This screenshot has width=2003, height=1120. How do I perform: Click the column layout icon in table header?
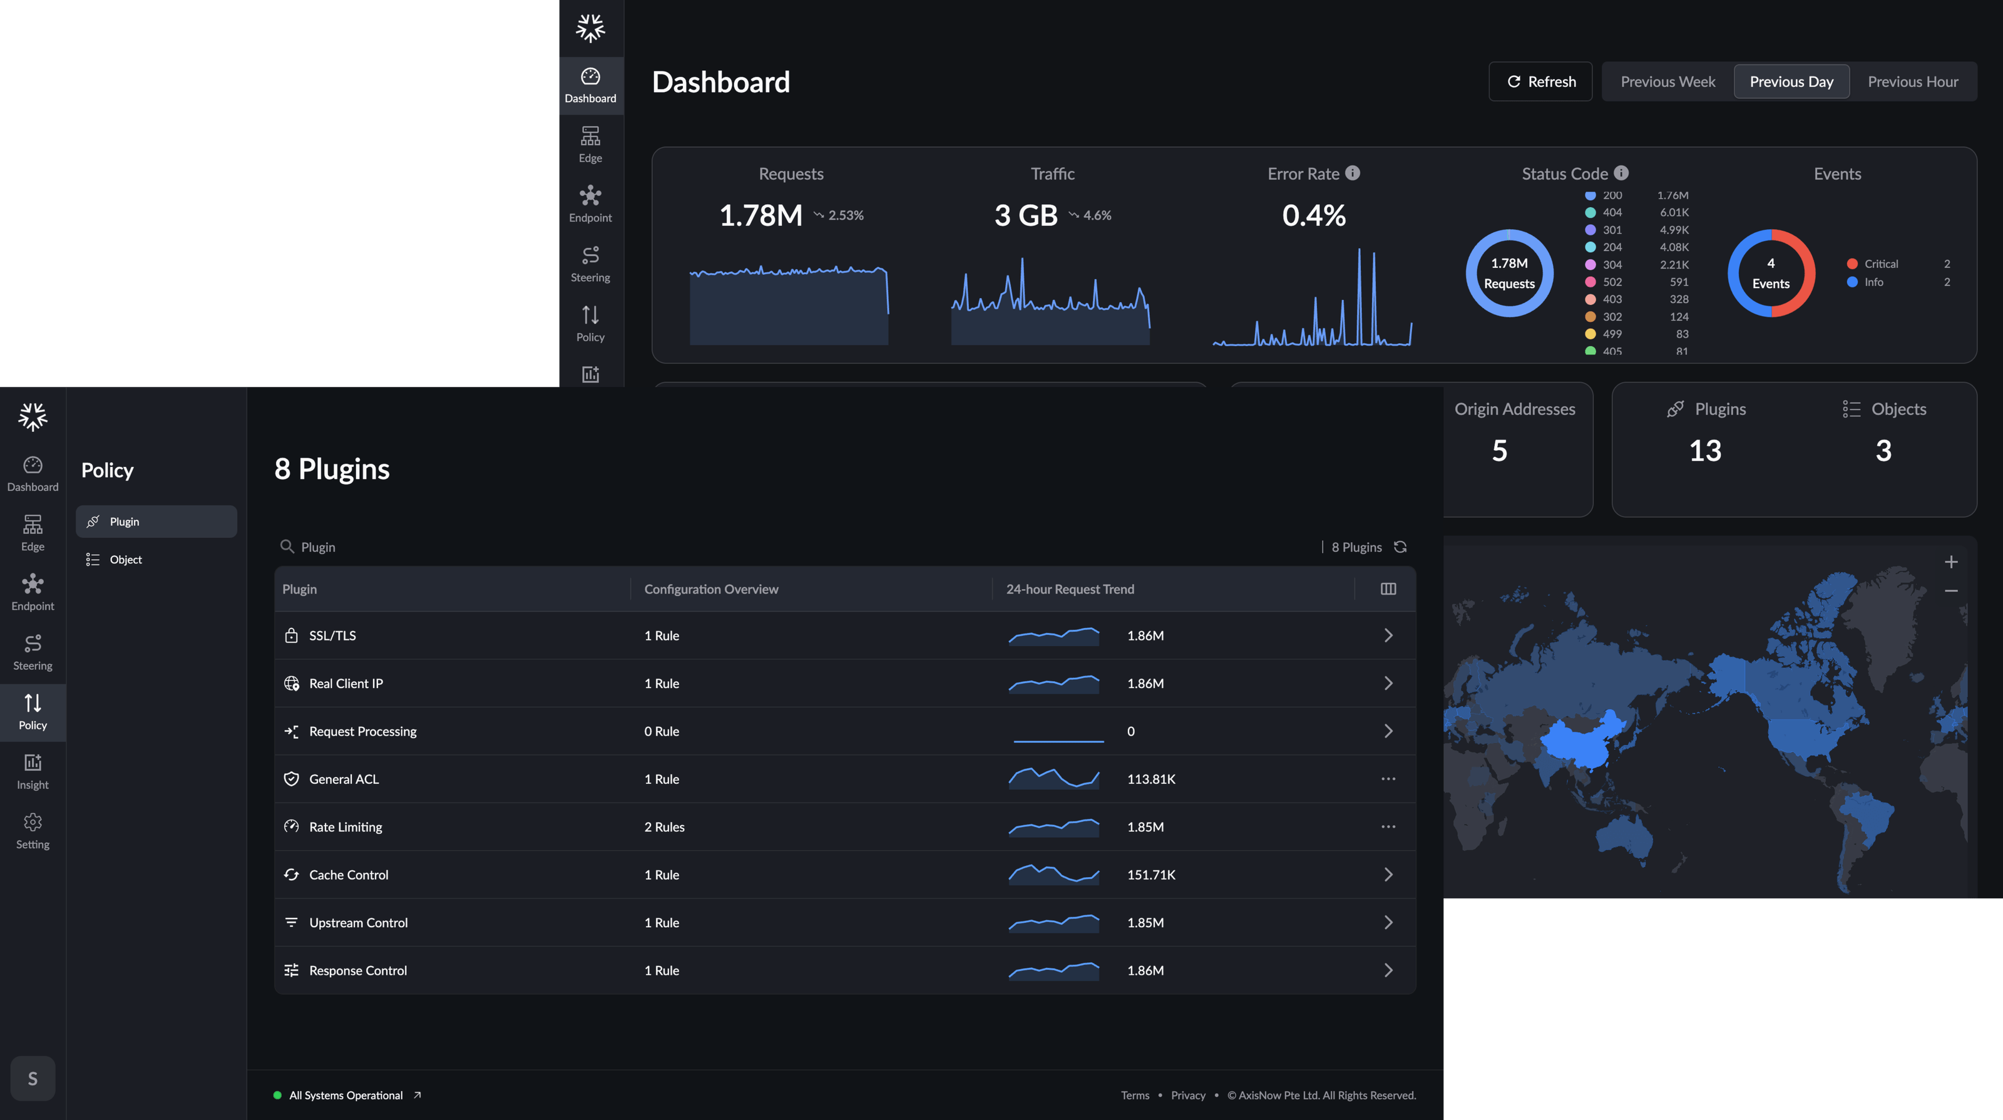click(x=1388, y=588)
